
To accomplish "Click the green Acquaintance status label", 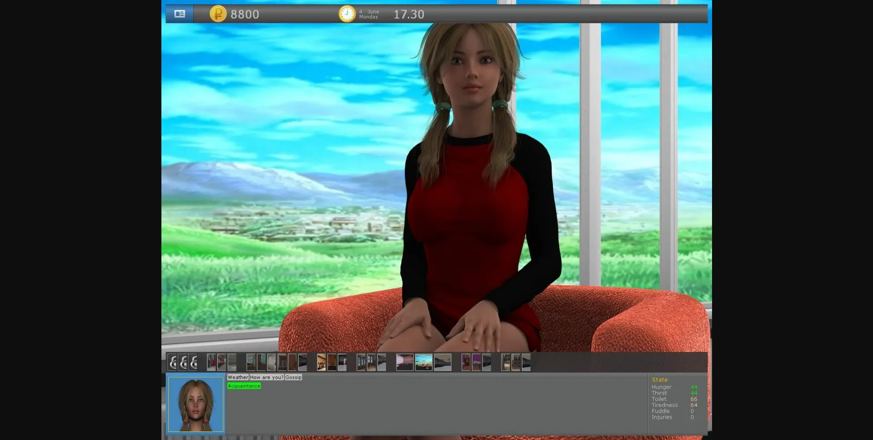I will (244, 386).
